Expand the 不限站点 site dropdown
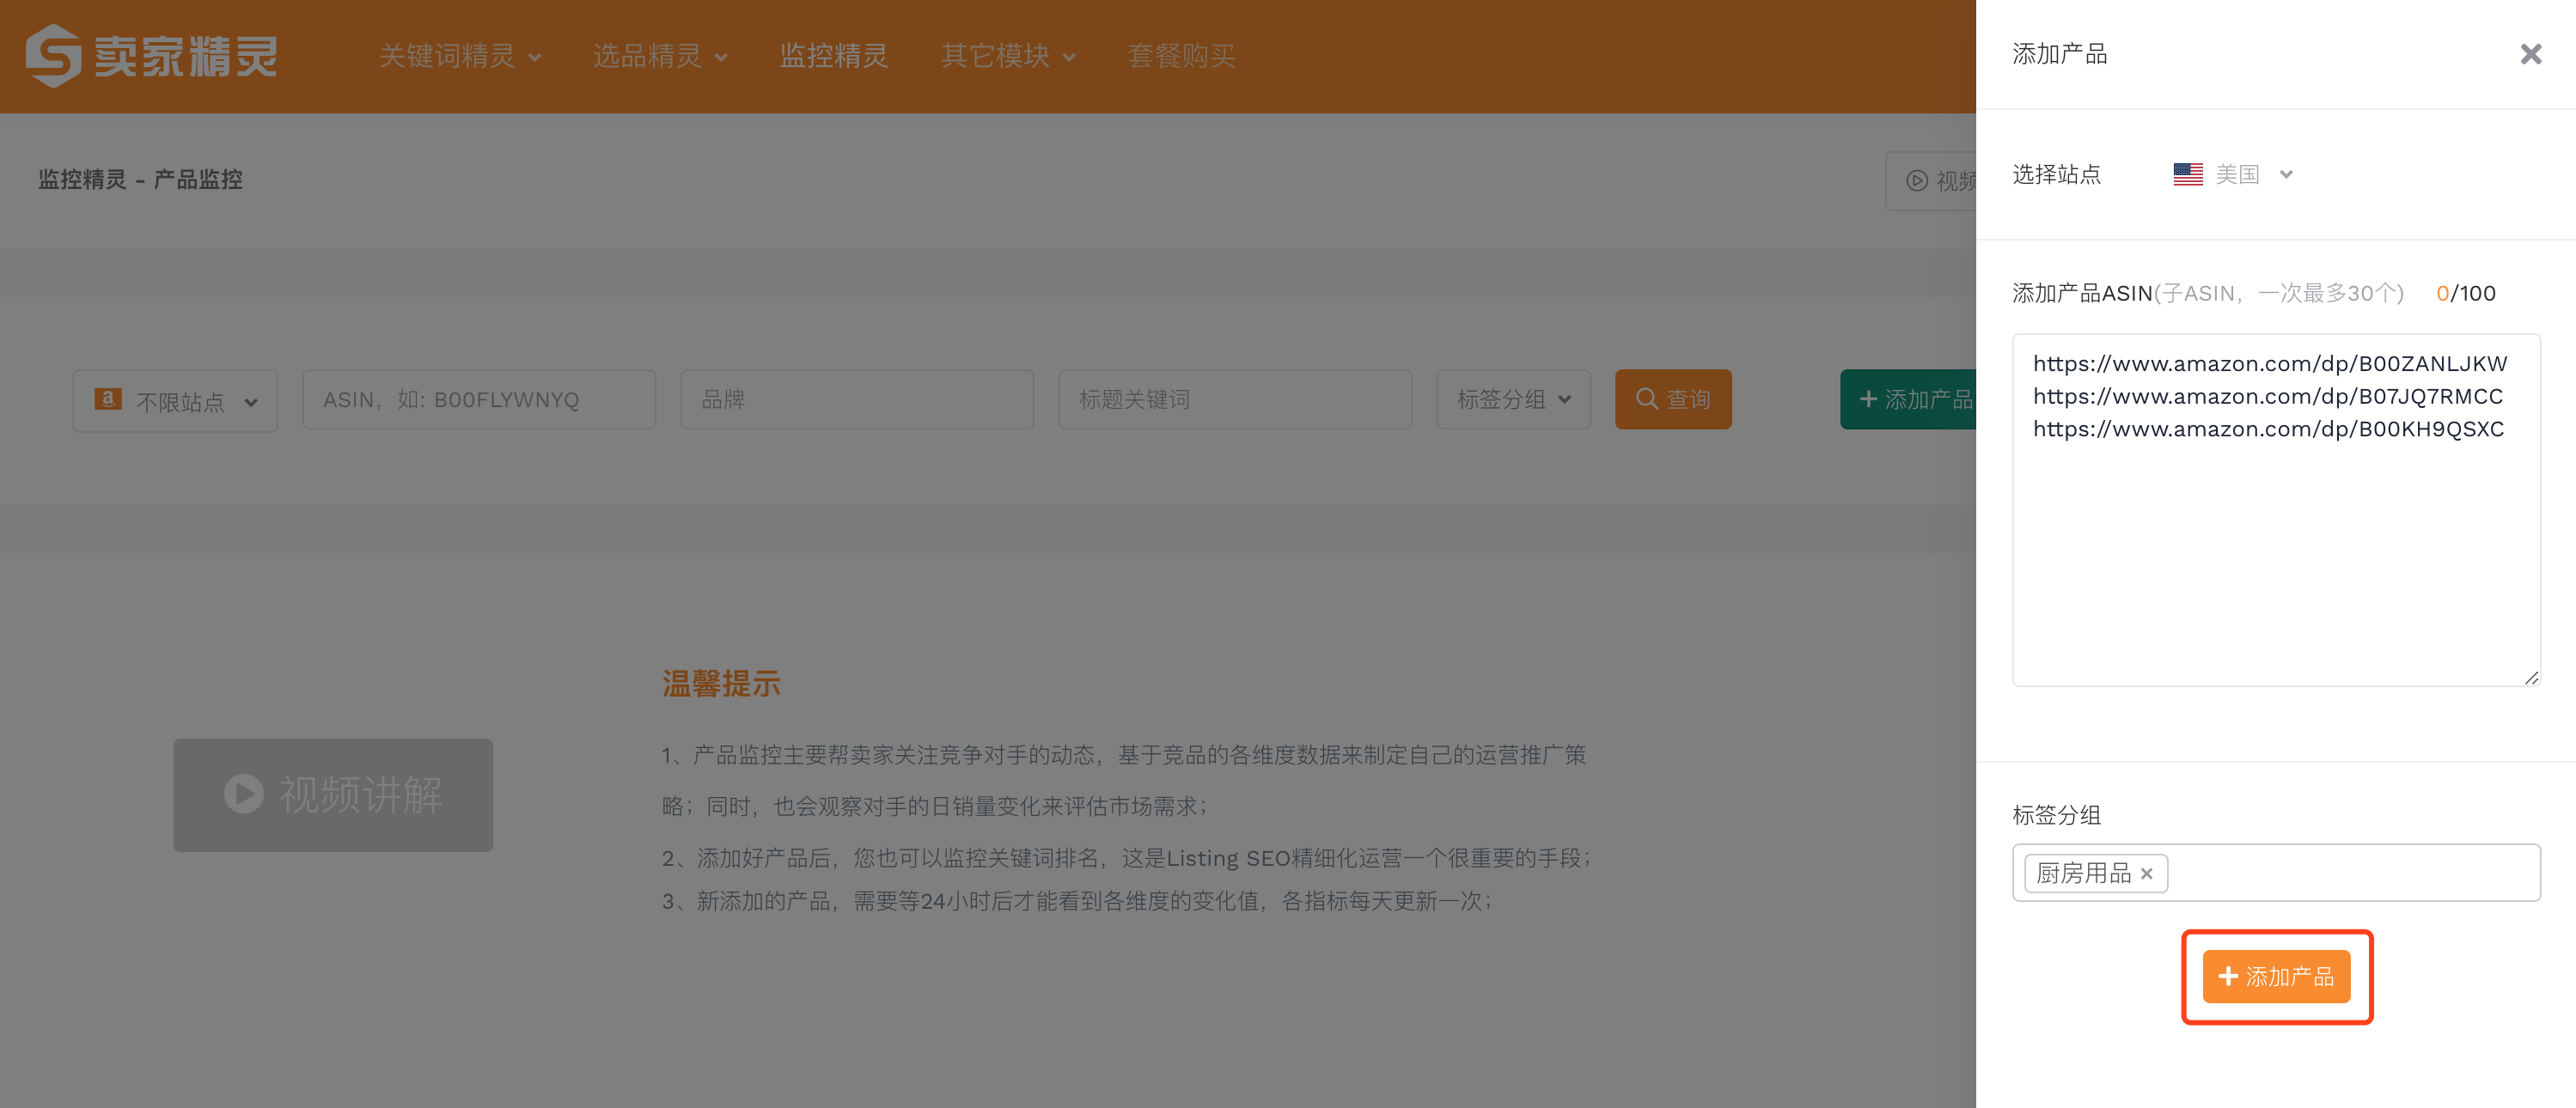 tap(175, 400)
